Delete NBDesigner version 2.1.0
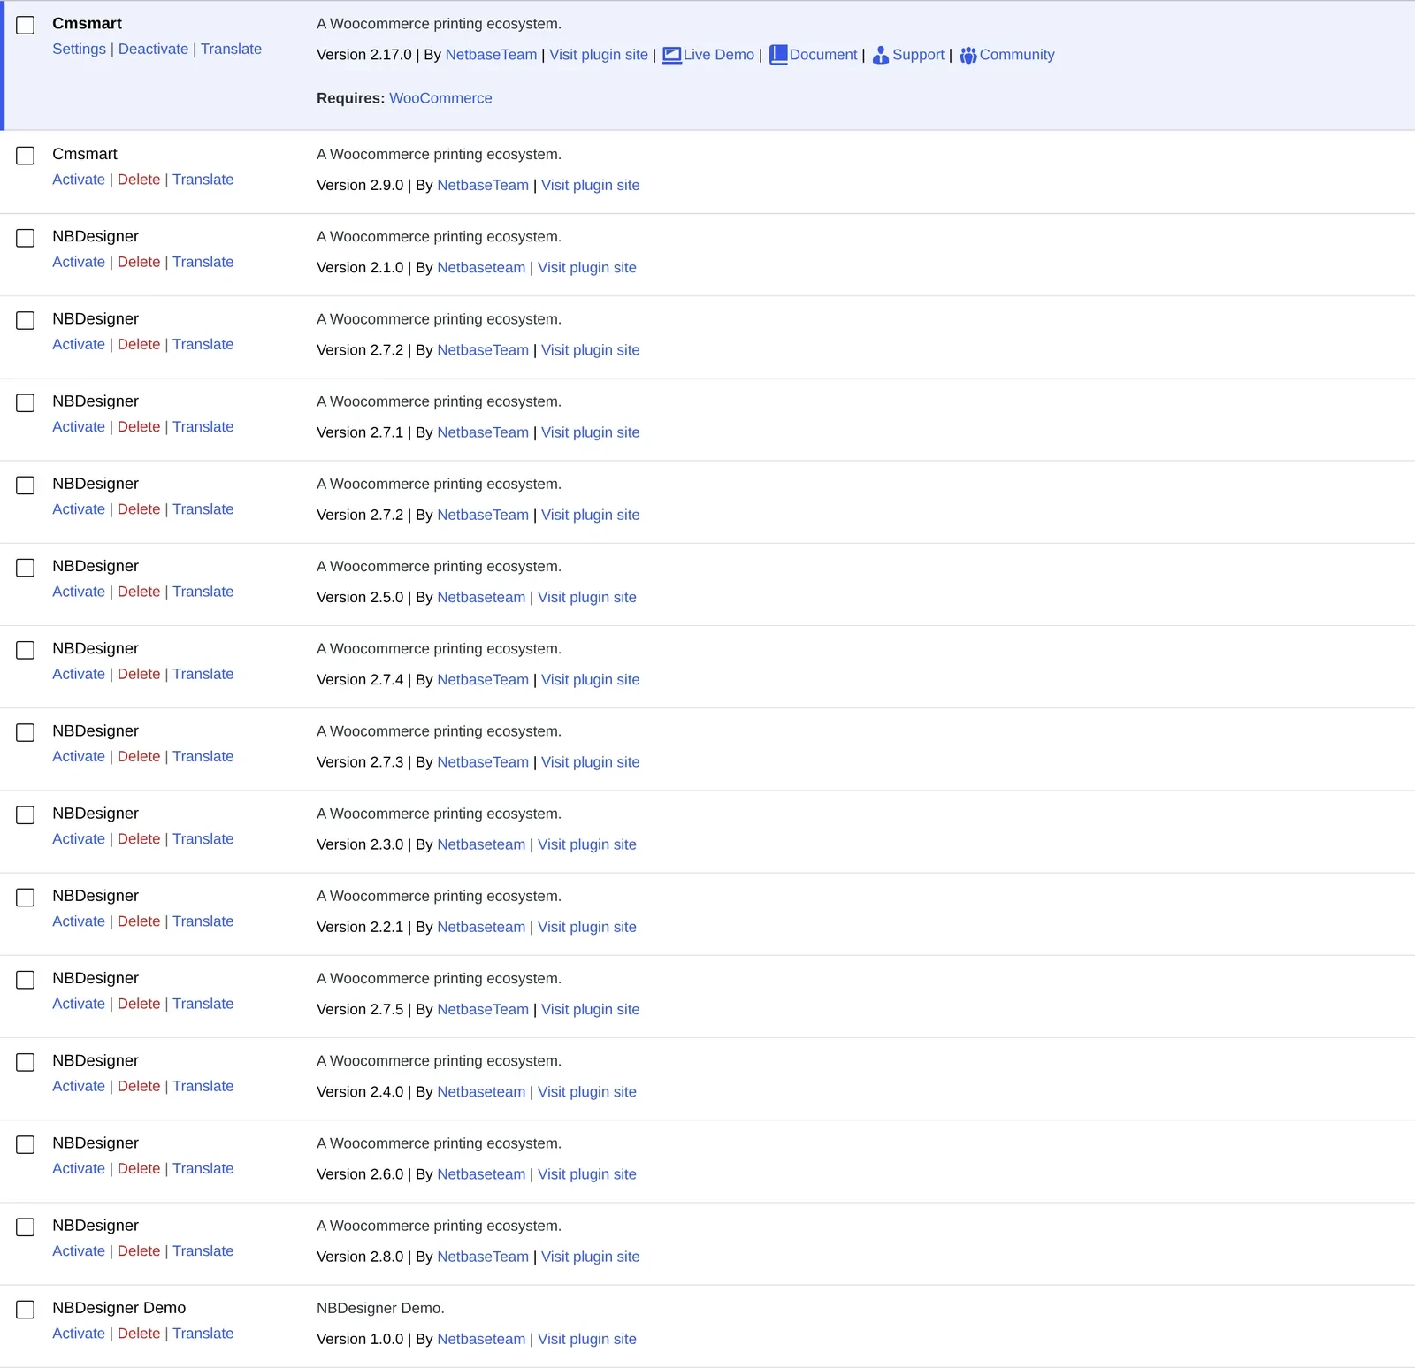 click(x=139, y=262)
